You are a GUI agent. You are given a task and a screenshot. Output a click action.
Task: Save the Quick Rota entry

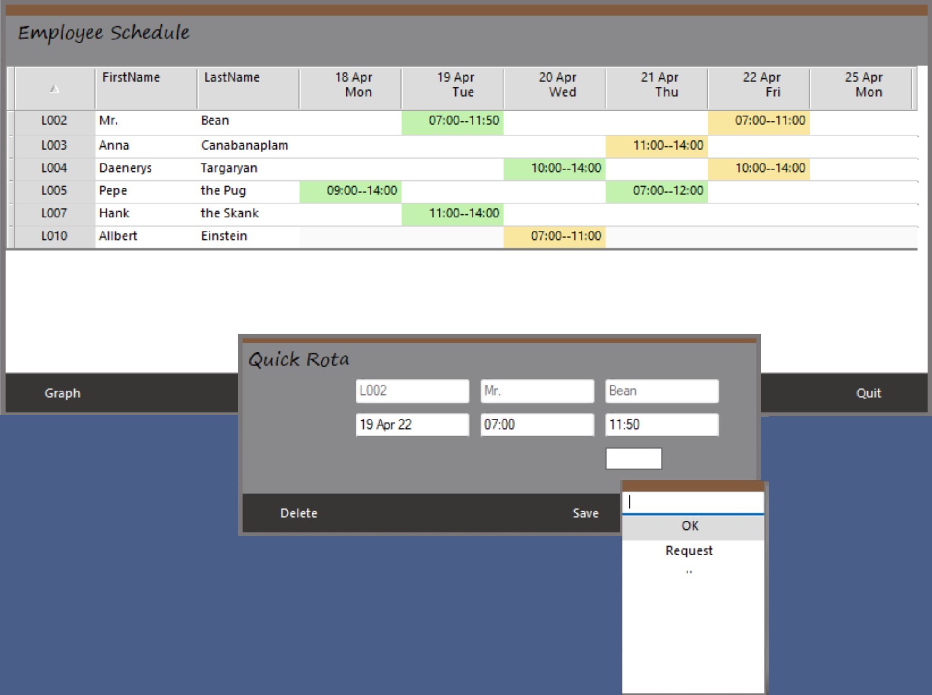pyautogui.click(x=585, y=513)
